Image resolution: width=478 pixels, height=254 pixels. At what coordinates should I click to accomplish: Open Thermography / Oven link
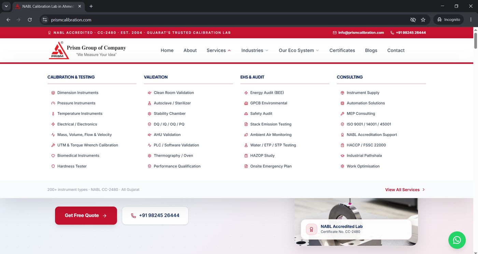tap(173, 156)
